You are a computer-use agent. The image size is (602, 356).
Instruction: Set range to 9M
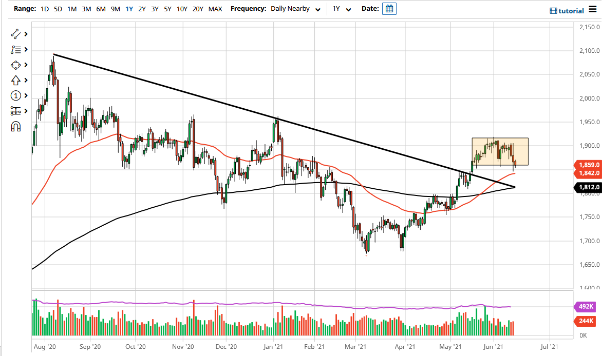(x=116, y=9)
